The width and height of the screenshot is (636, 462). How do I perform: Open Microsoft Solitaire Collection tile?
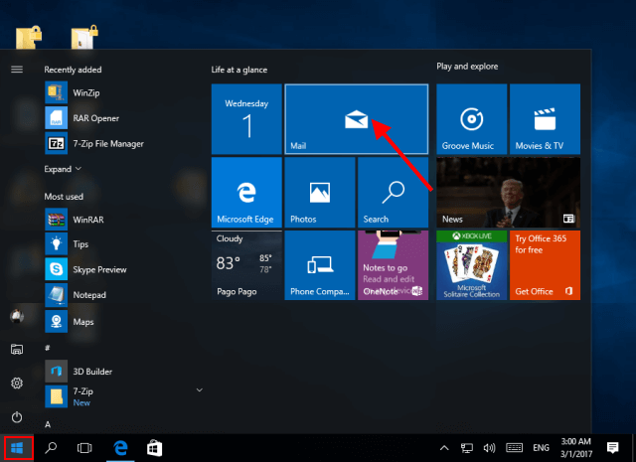tap(471, 265)
